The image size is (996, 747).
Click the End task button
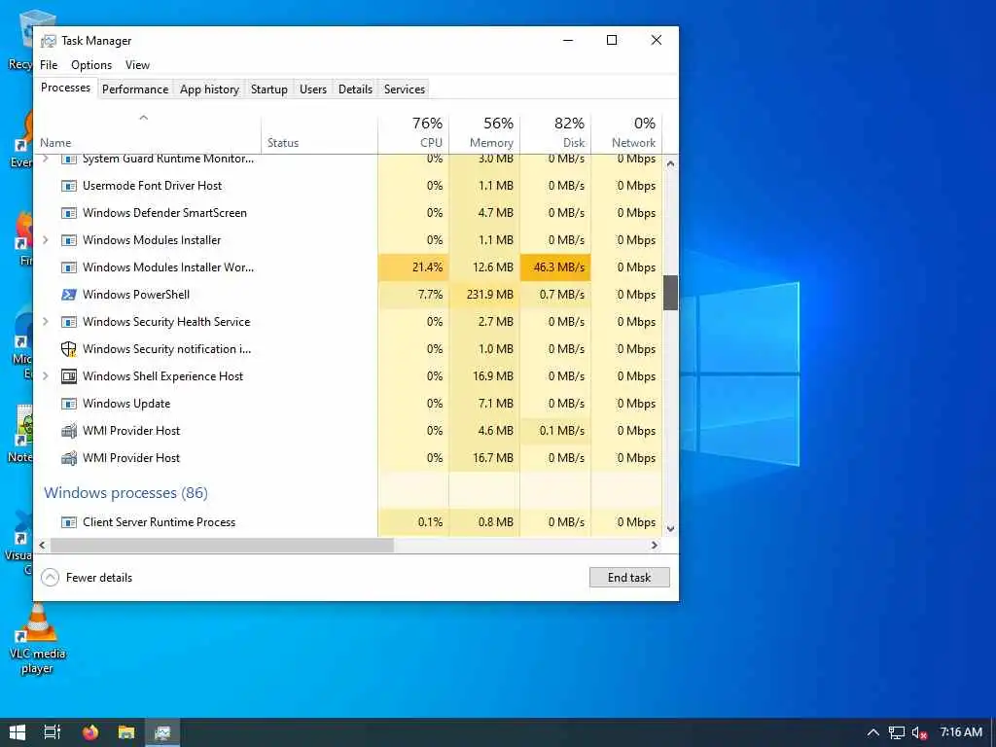629,578
